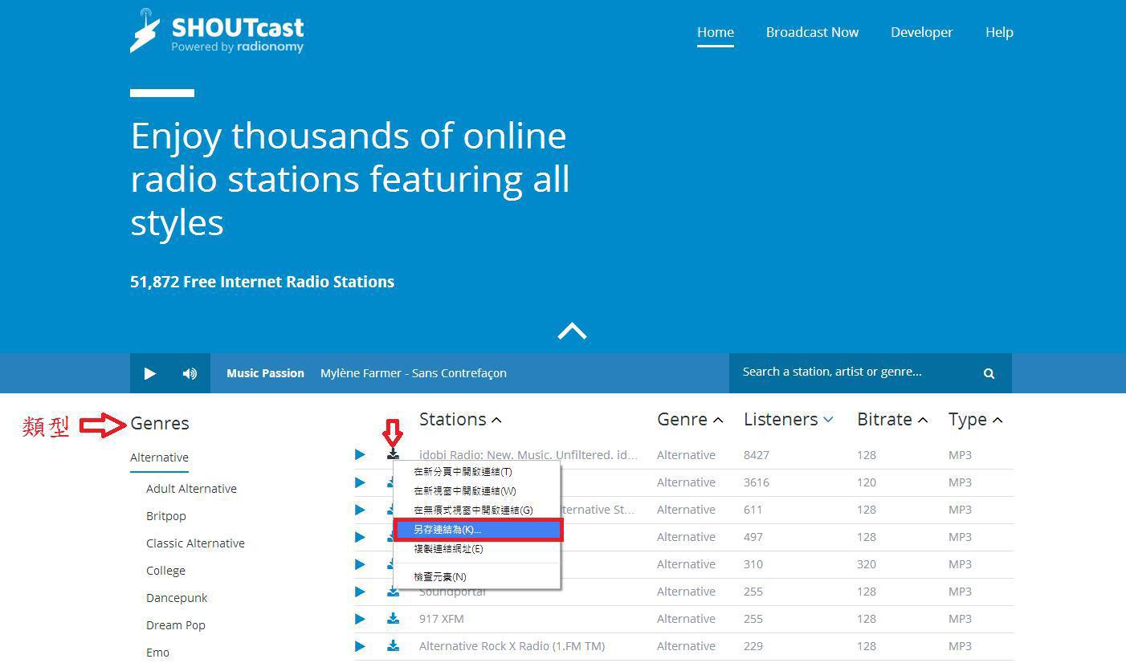The image size is (1126, 663).
Task: Click the 120 bitrate value
Action: coord(867,482)
